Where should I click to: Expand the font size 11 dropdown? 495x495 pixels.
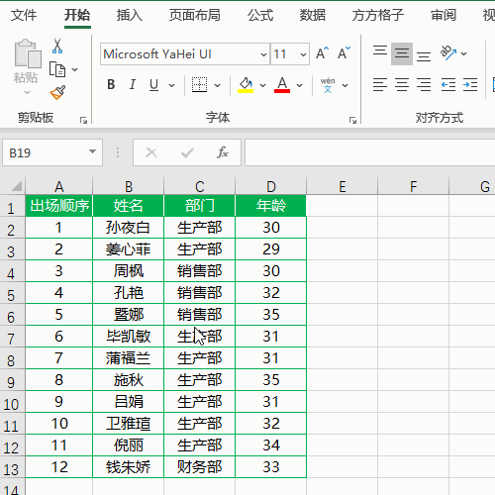click(303, 54)
